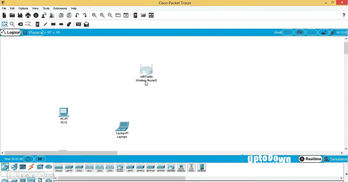Switch to Realtime mode

tap(310, 159)
